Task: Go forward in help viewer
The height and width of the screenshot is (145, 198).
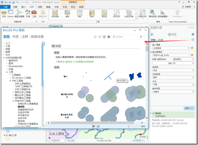Action: point(100,37)
